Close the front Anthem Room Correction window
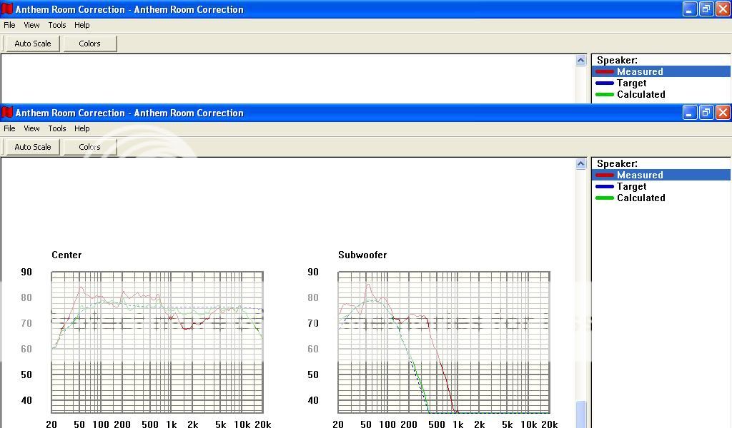The height and width of the screenshot is (428, 732). (723, 113)
